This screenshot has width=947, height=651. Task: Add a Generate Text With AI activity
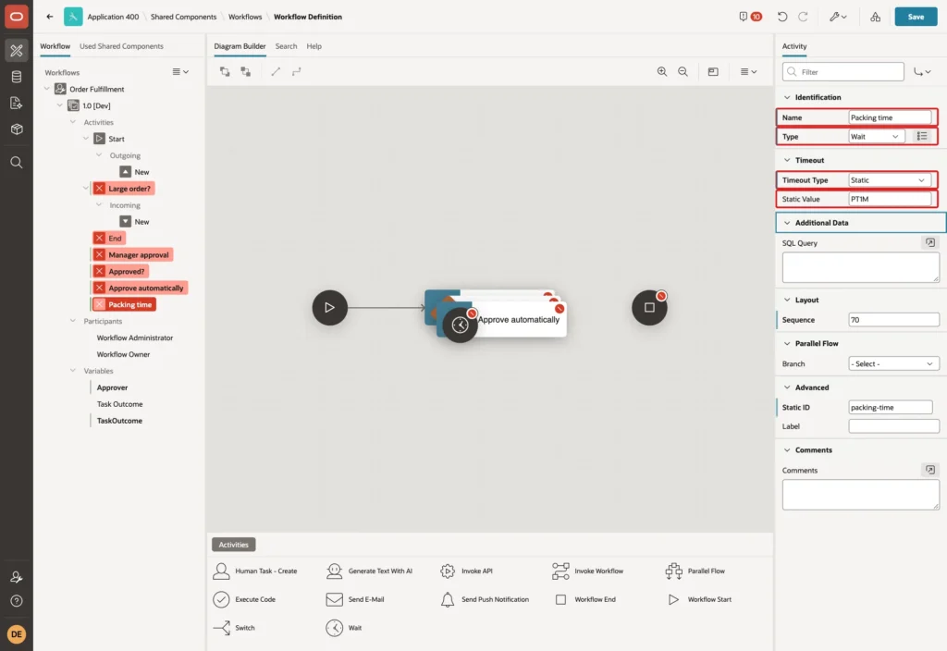pos(369,571)
